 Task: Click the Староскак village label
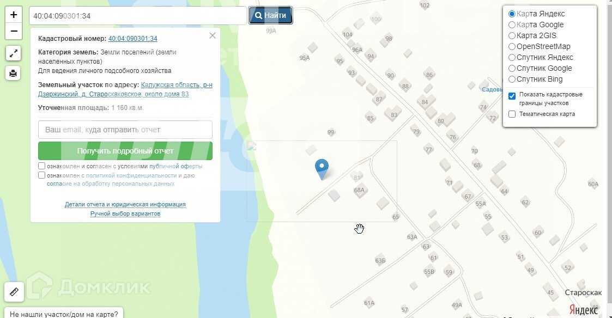click(x=583, y=292)
